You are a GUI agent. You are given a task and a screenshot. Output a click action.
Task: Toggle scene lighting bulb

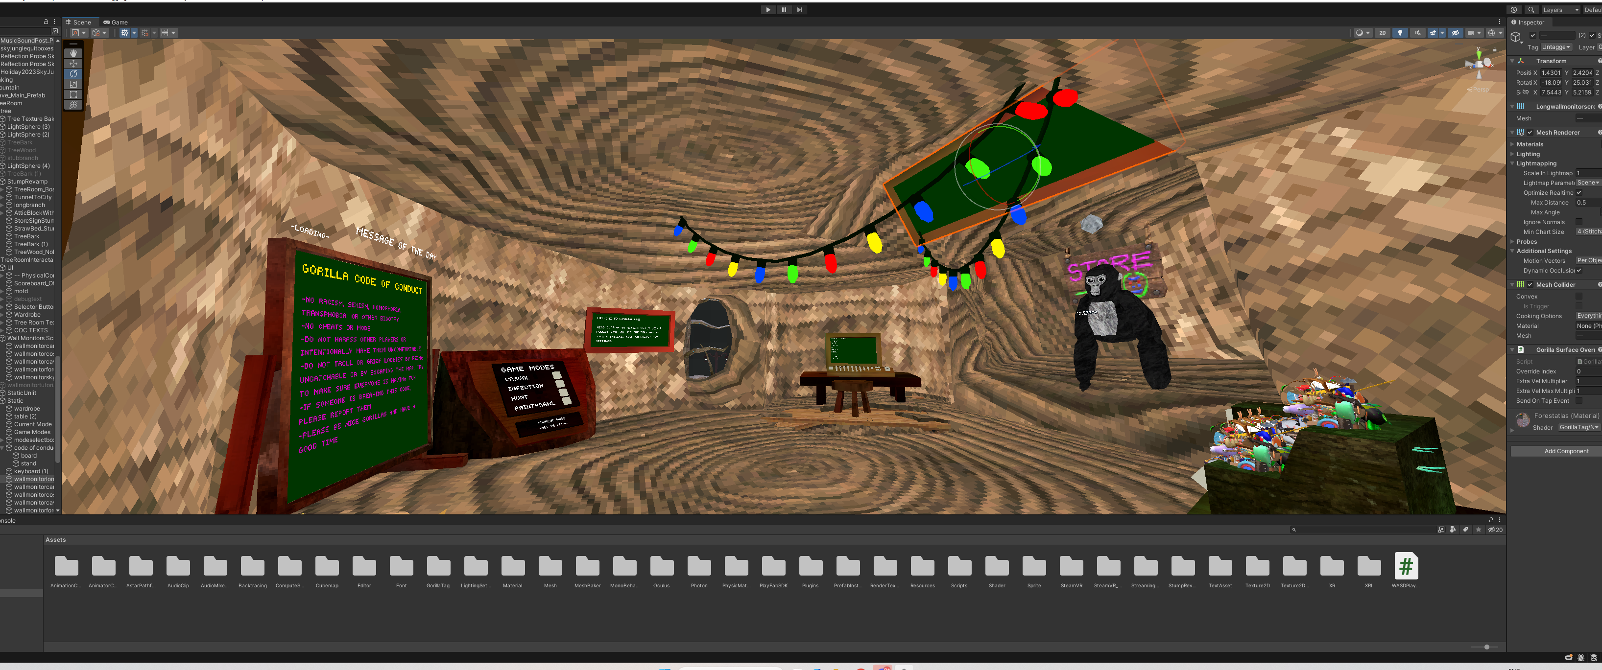tap(1400, 33)
